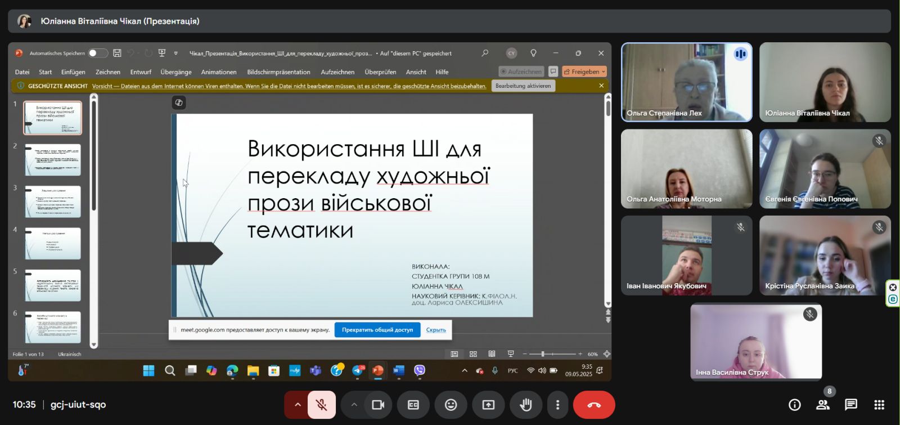Open the Einfügen ribbon tab
This screenshot has height=425, width=900.
tap(73, 72)
